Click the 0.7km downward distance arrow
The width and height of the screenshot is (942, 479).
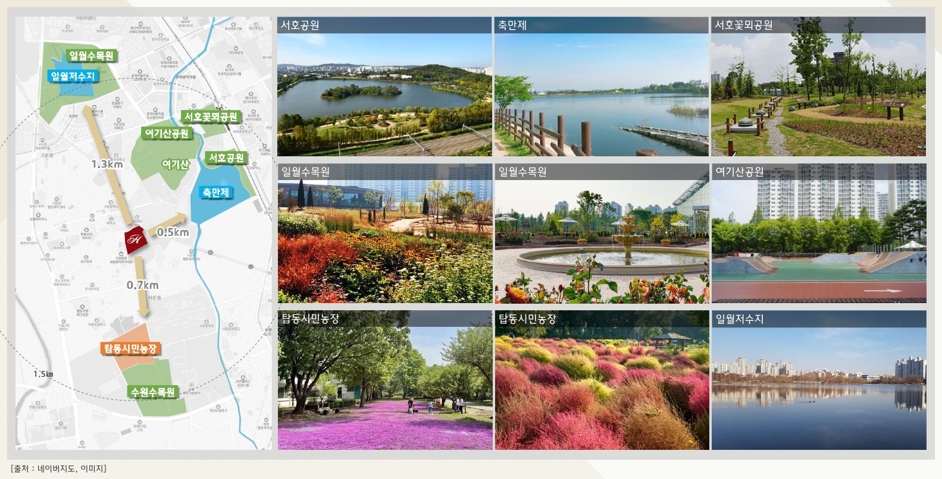142,286
